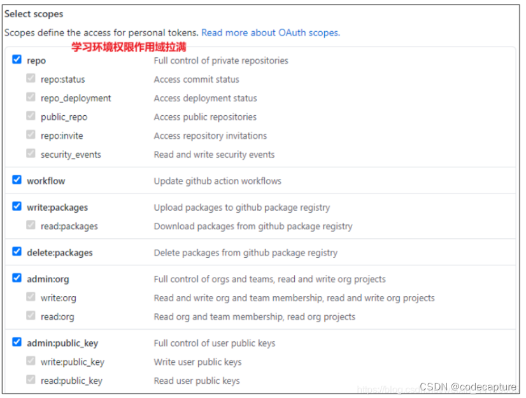This screenshot has width=526, height=398.
Task: Click the 'read:org' label
Action: (x=57, y=316)
